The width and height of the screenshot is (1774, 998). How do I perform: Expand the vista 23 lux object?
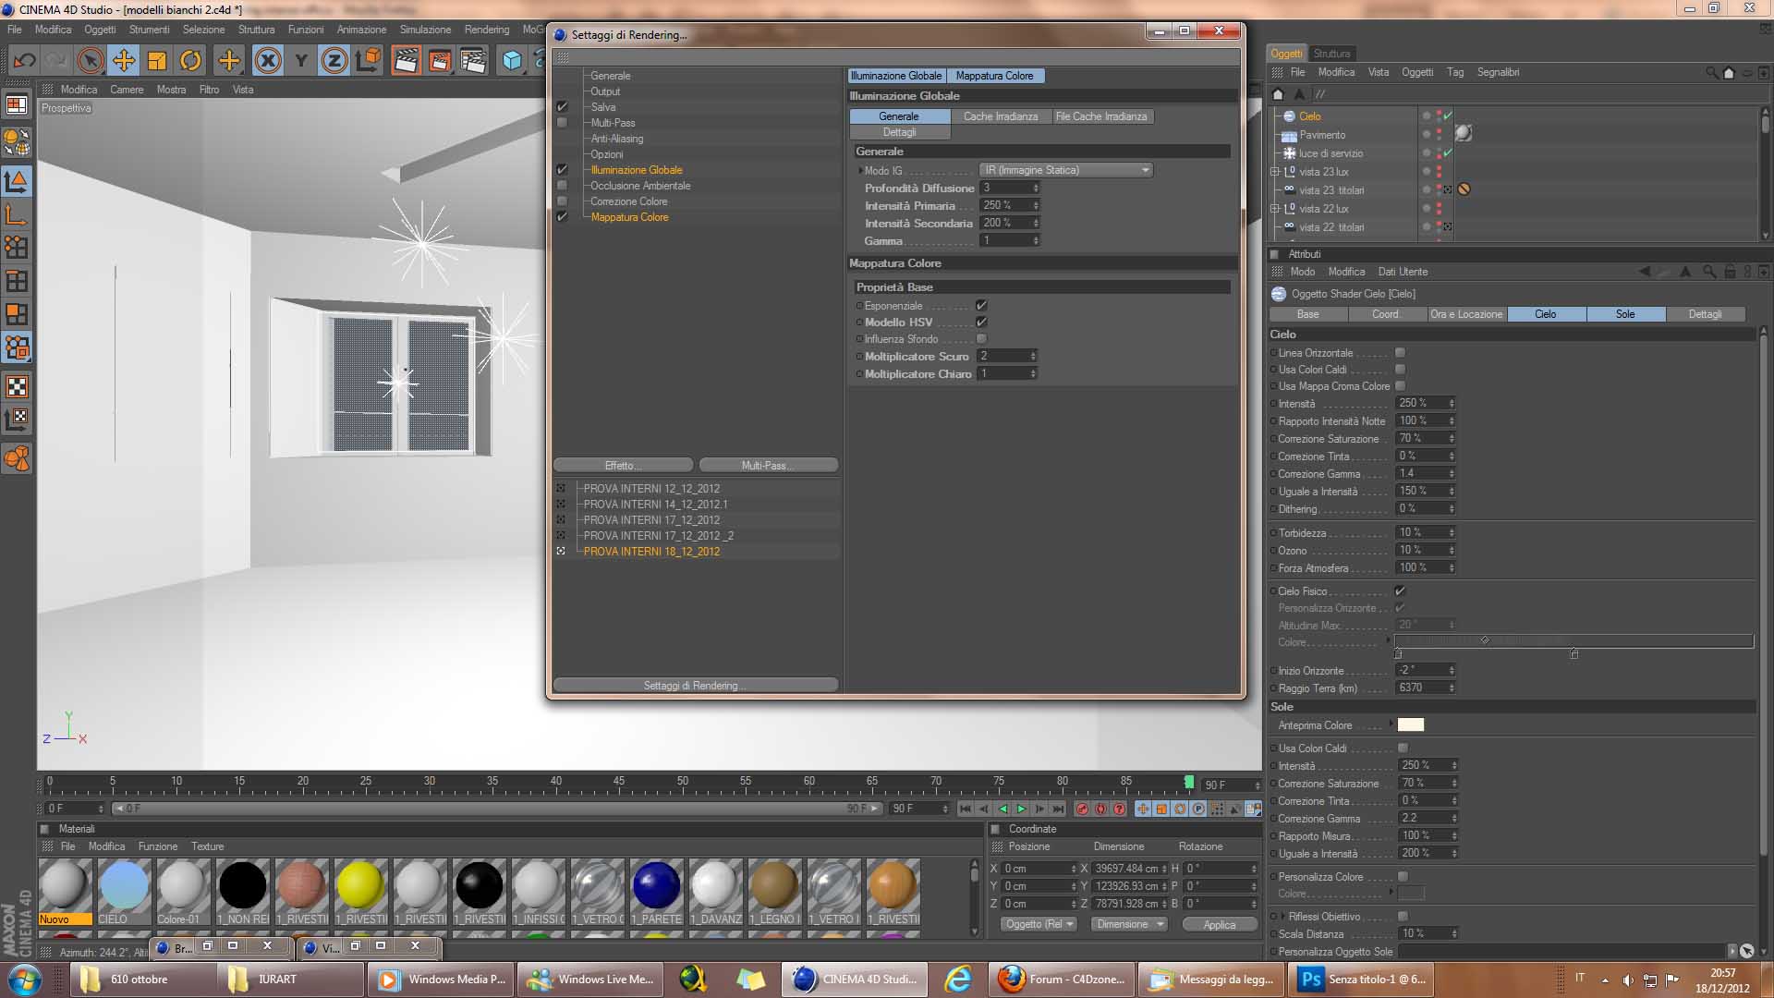(x=1275, y=172)
